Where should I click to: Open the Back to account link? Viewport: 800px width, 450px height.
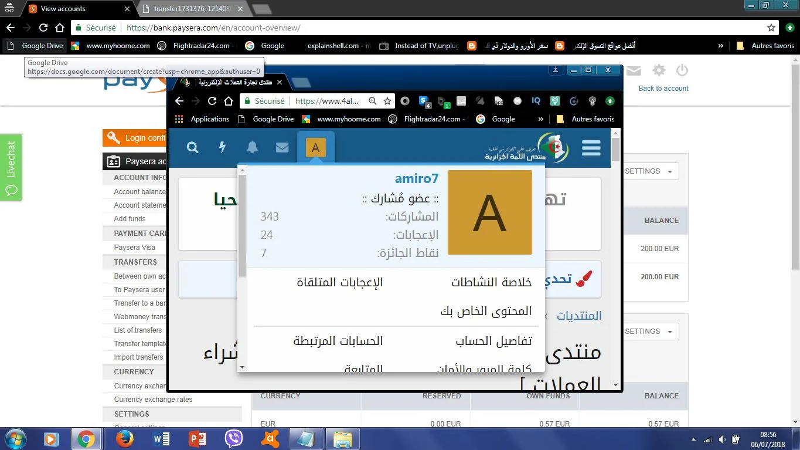663,89
